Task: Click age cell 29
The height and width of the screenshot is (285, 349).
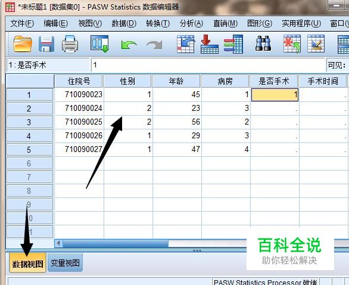Action: click(177, 136)
